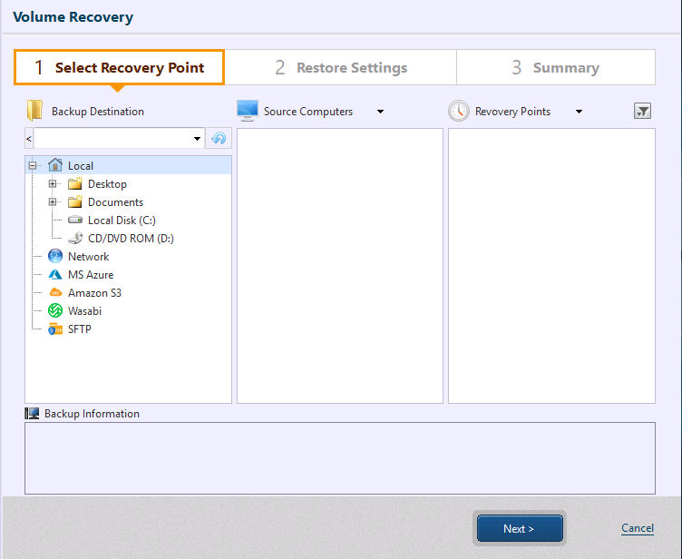The height and width of the screenshot is (559, 682).
Task: Click the Cancel link
Action: tap(637, 528)
